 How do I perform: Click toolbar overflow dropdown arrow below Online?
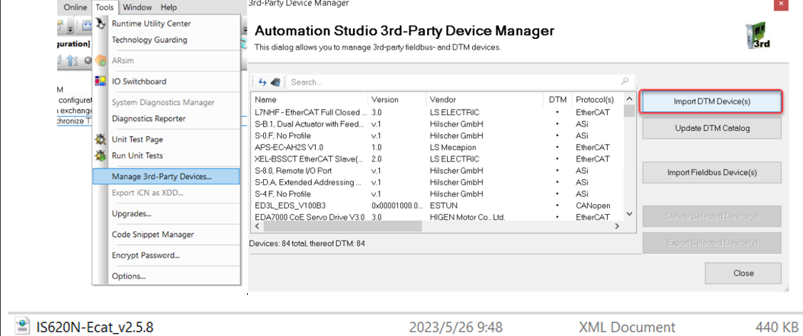tap(69, 29)
